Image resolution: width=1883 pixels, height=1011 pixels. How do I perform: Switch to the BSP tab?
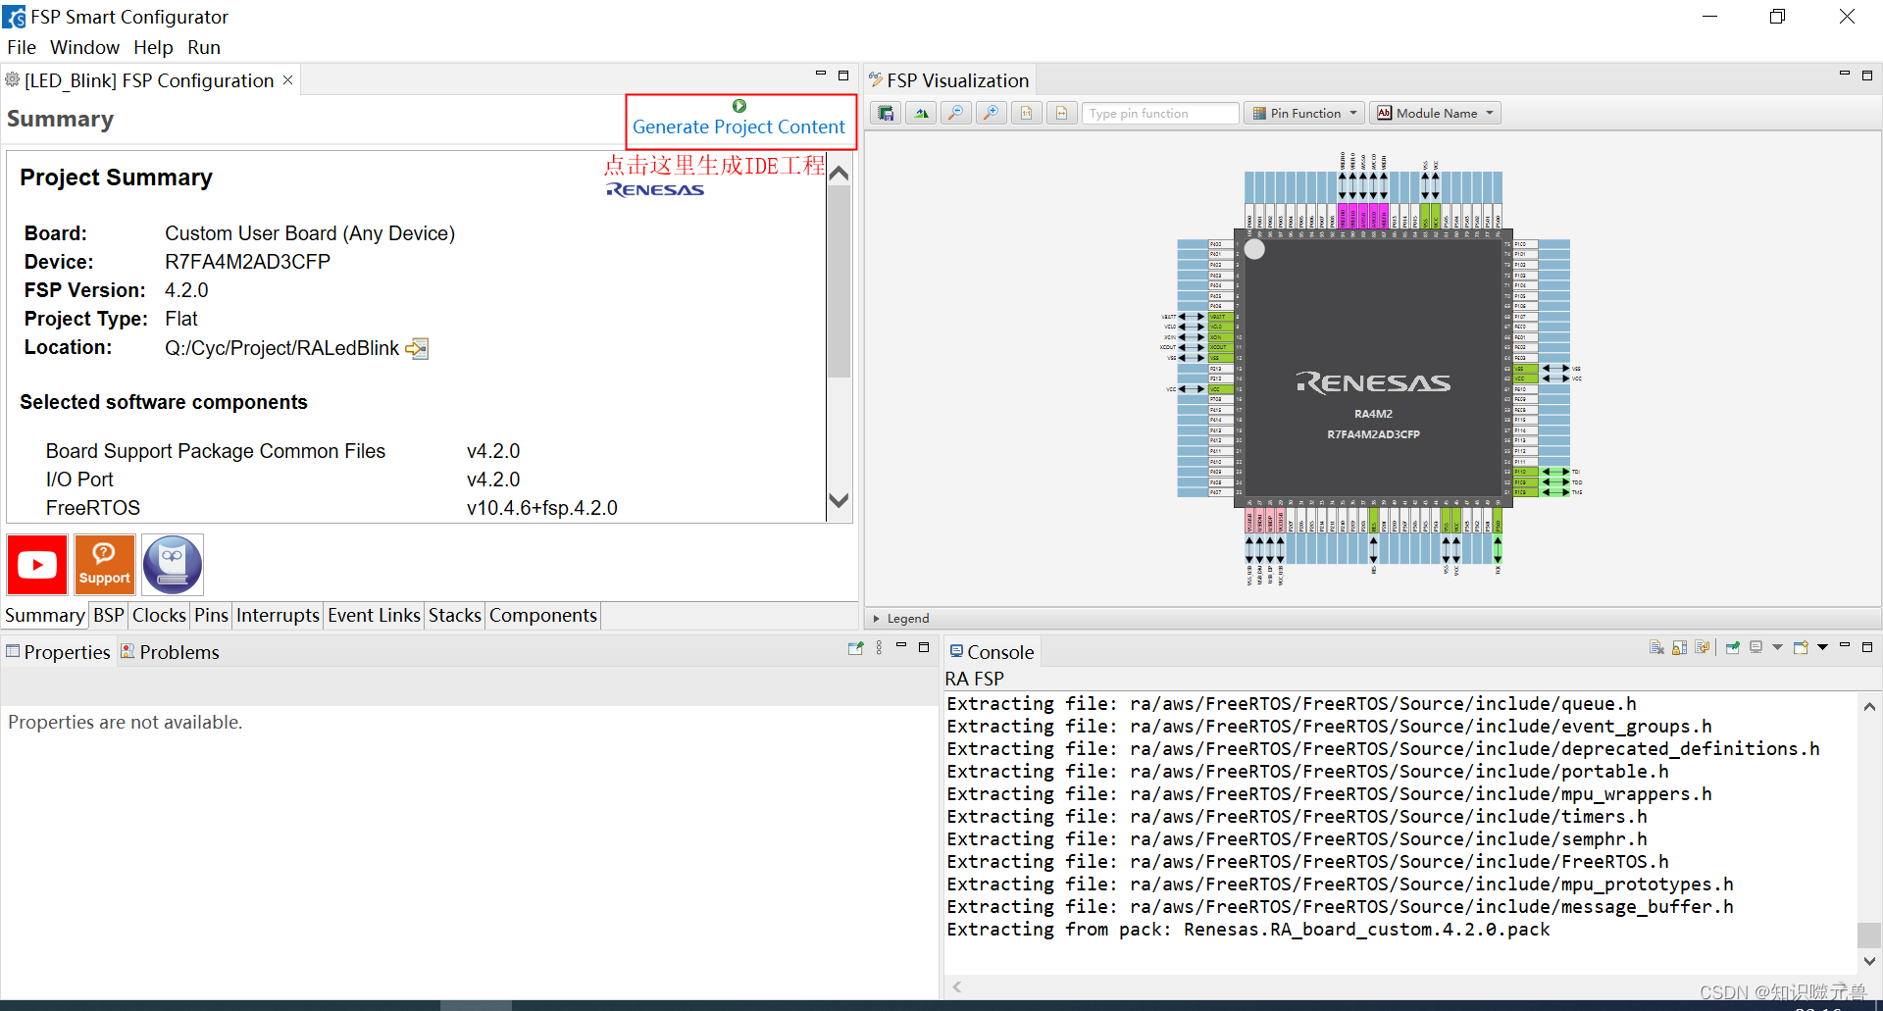pyautogui.click(x=109, y=616)
